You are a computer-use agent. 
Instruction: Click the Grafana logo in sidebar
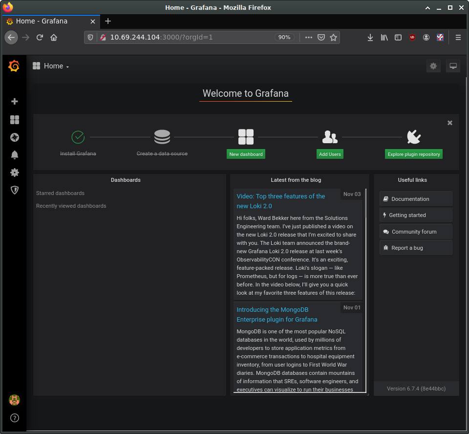[x=14, y=66]
